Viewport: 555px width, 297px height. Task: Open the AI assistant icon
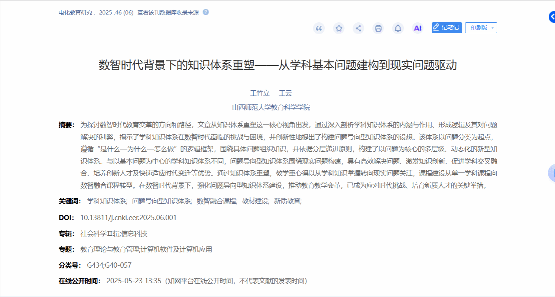tap(418, 28)
